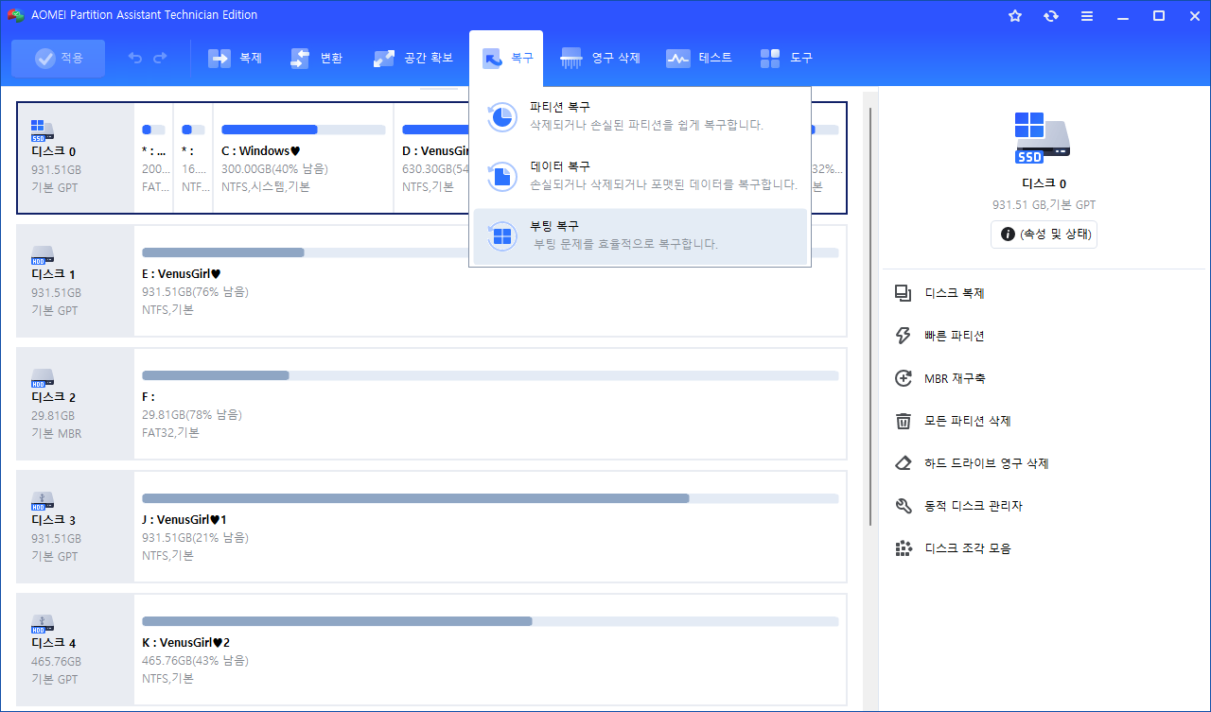The width and height of the screenshot is (1211, 712).
Task: Click the trash can delete partitions icon
Action: coord(903,421)
